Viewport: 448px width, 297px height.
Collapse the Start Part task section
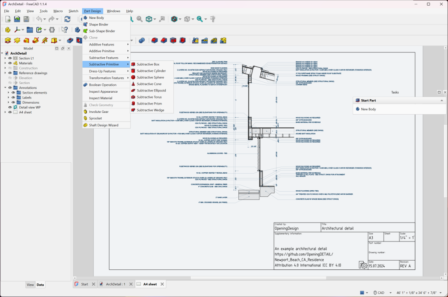click(x=442, y=101)
